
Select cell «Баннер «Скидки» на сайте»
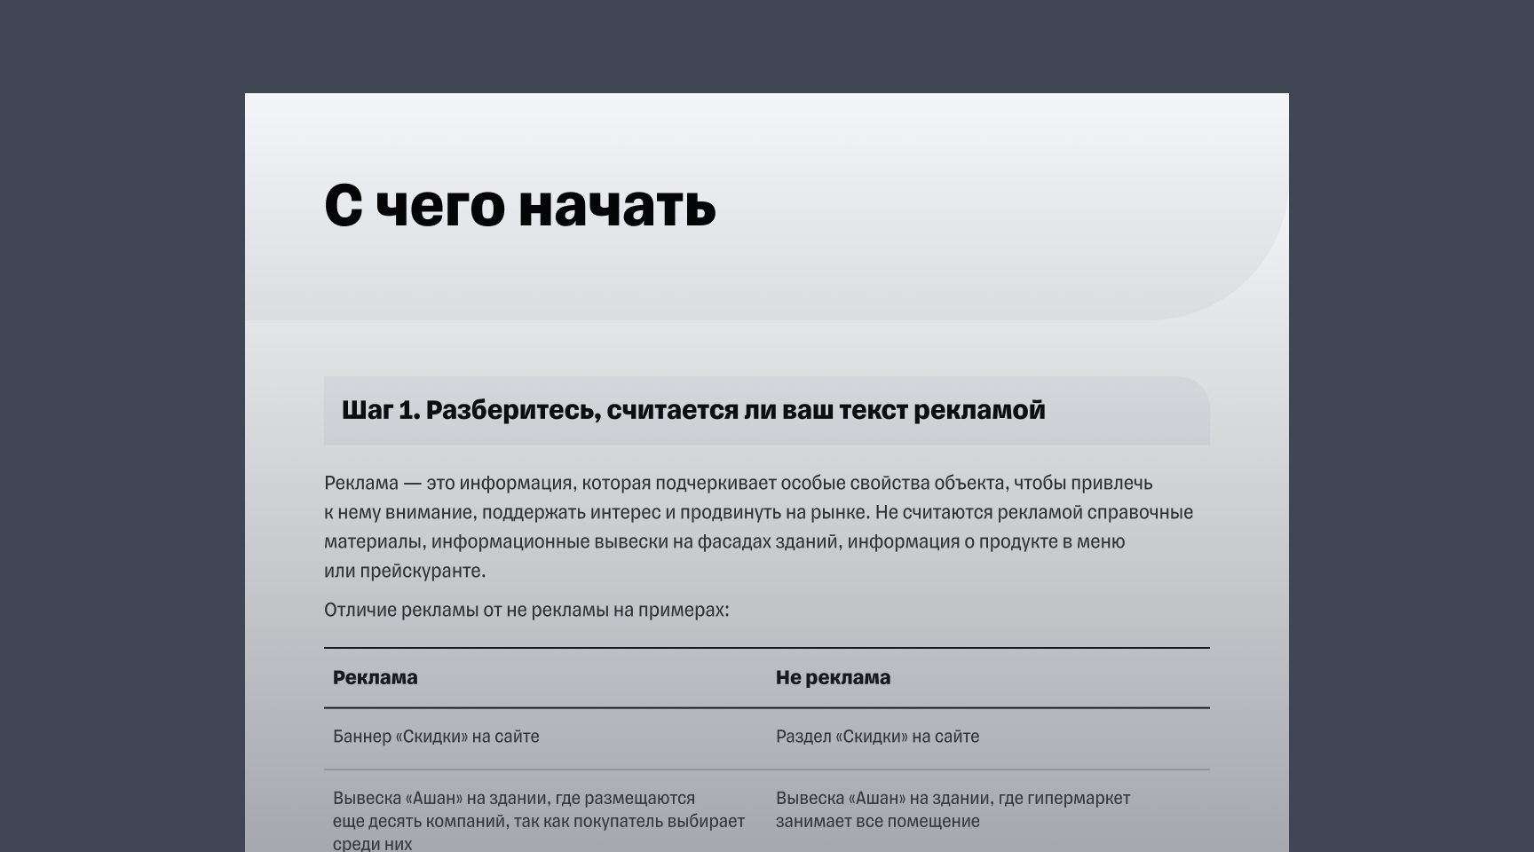pyautogui.click(x=436, y=736)
